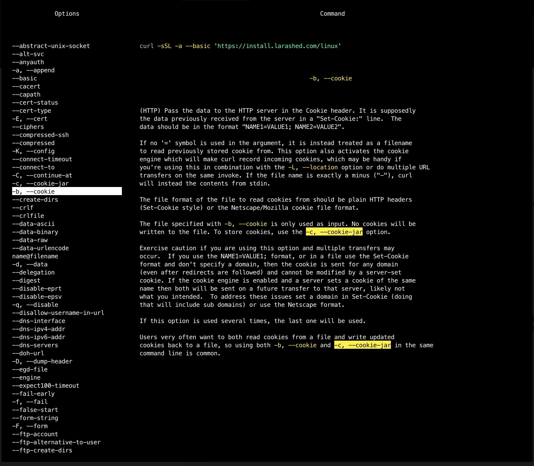This screenshot has width=534, height=466.
Task: Pick the --ftp-create-dirs option
Action: [42, 450]
